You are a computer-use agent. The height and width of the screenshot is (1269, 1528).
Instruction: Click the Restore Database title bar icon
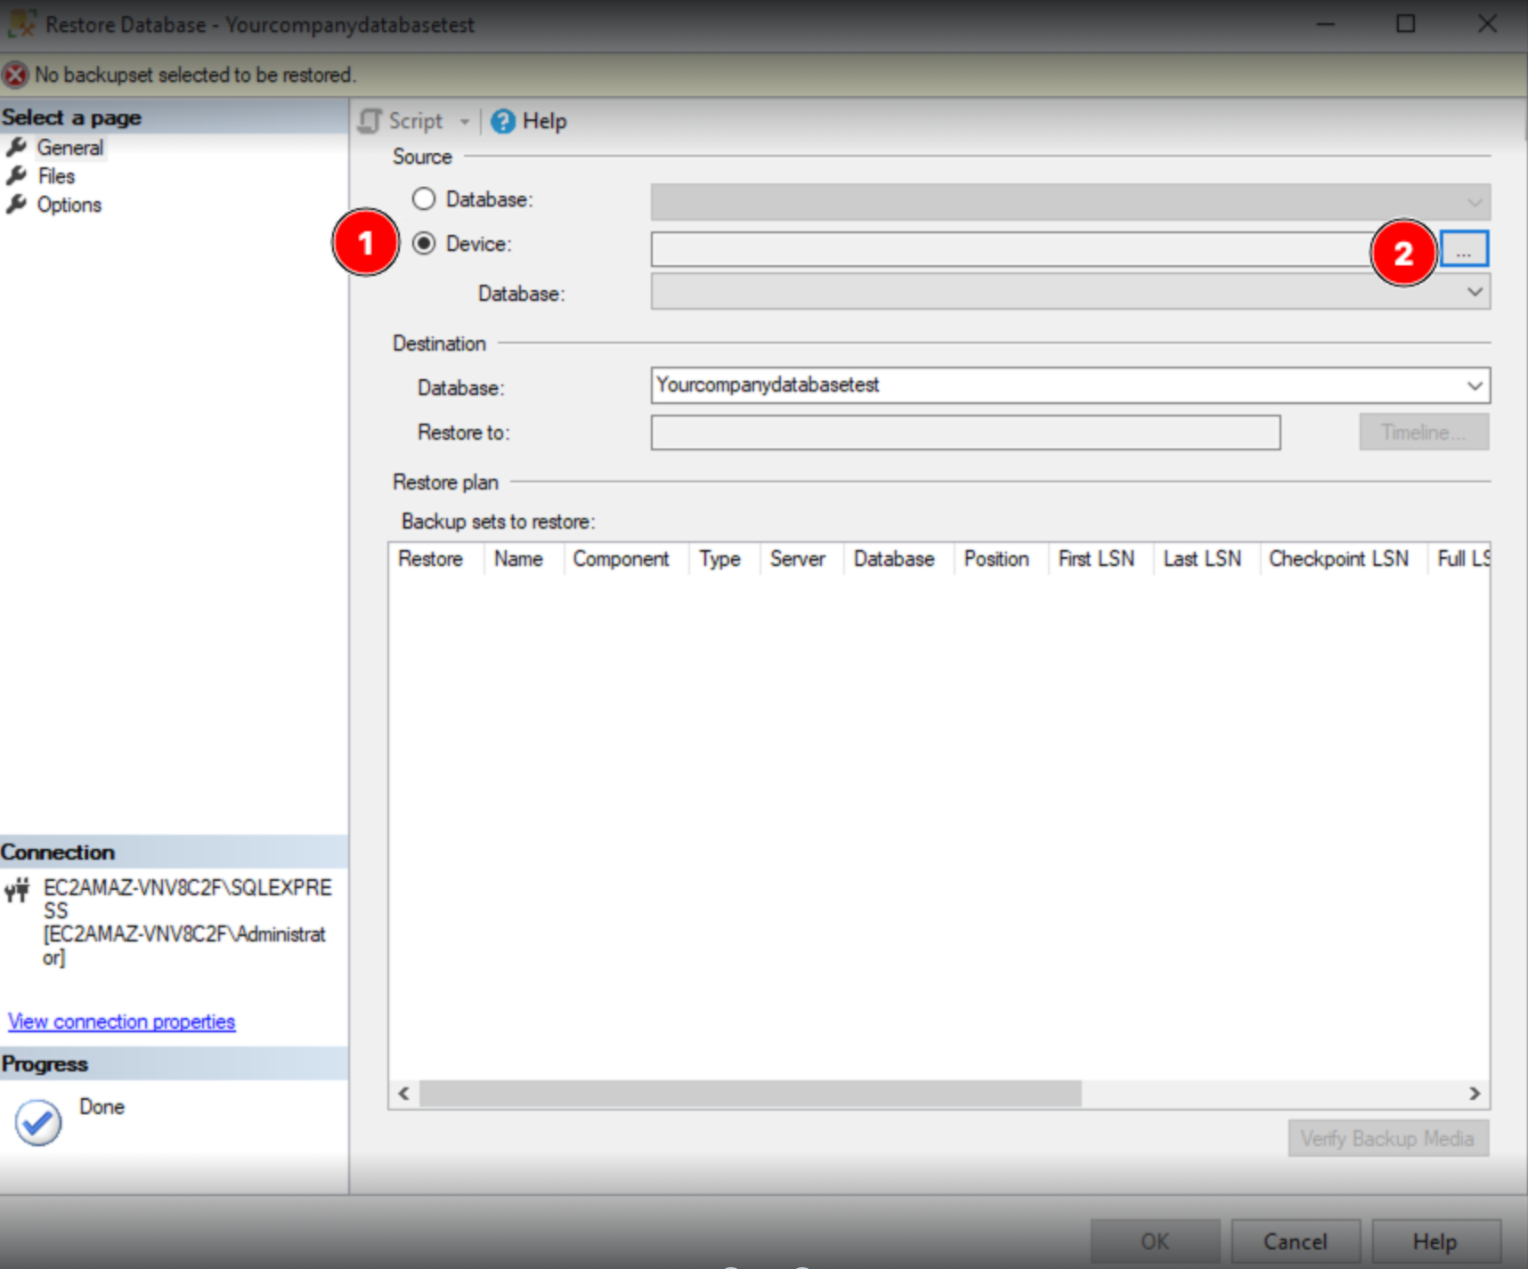point(21,24)
